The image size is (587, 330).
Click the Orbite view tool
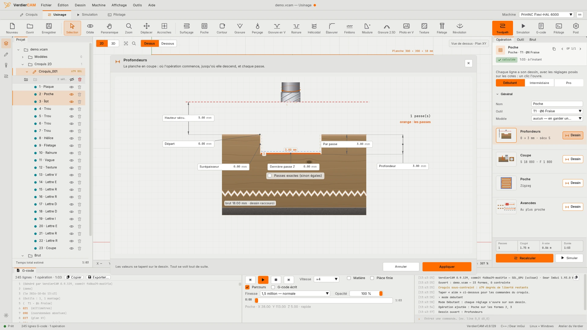coord(90,28)
